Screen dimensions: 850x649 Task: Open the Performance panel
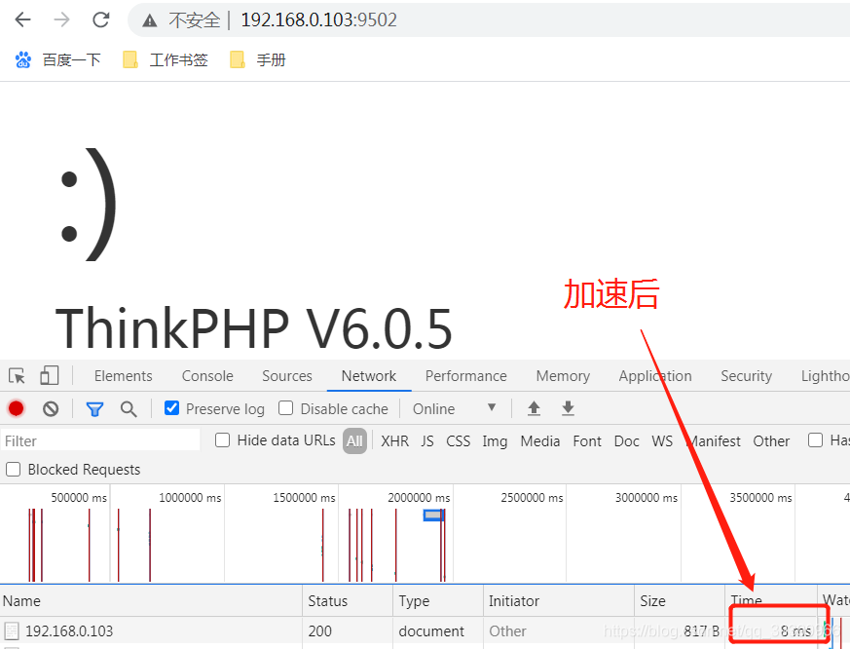[x=465, y=375]
